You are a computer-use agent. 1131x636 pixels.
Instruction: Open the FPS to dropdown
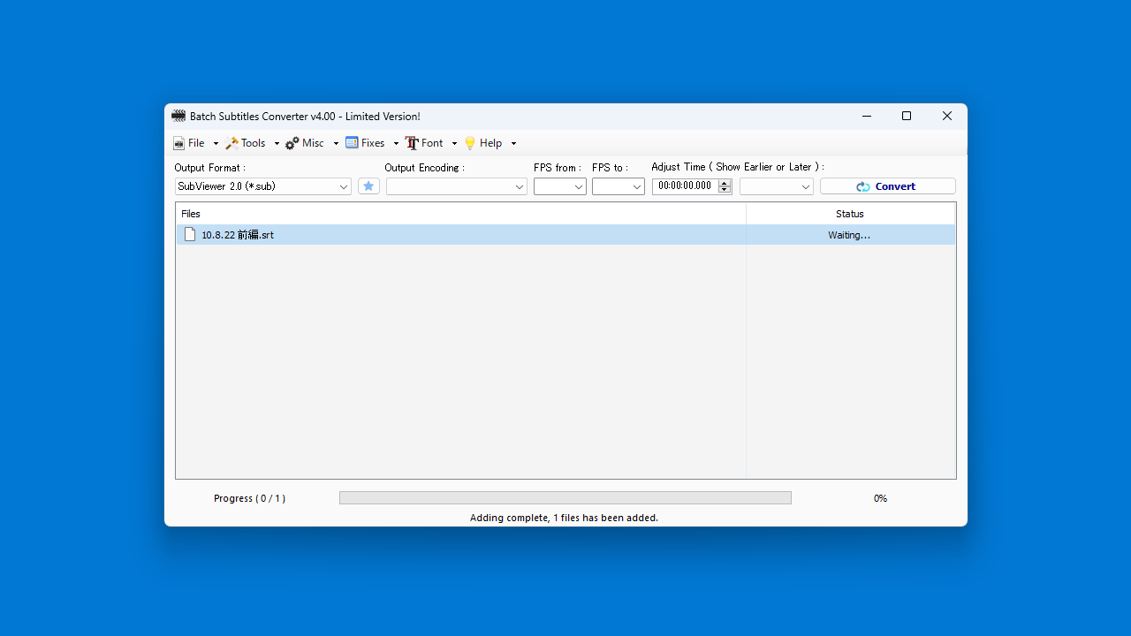619,186
